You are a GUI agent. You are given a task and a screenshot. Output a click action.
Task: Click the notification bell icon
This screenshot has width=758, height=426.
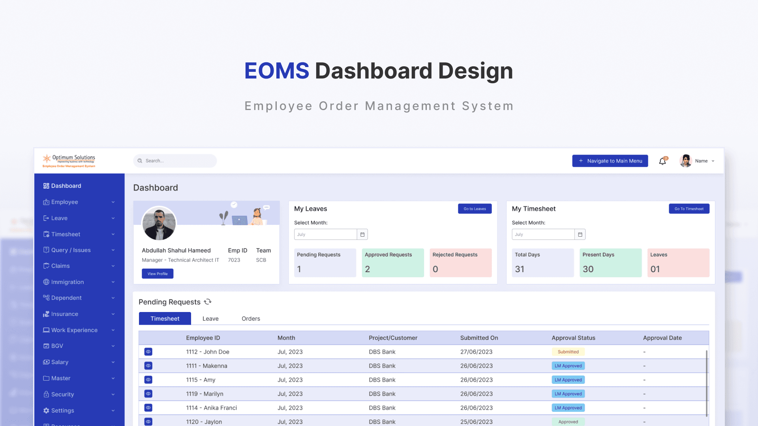(x=662, y=161)
